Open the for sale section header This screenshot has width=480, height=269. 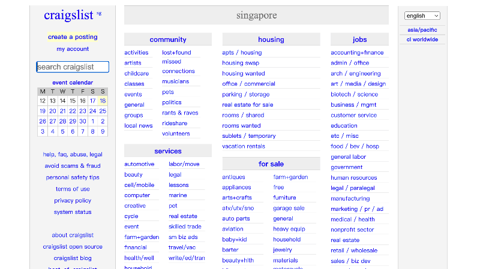pos(271,164)
